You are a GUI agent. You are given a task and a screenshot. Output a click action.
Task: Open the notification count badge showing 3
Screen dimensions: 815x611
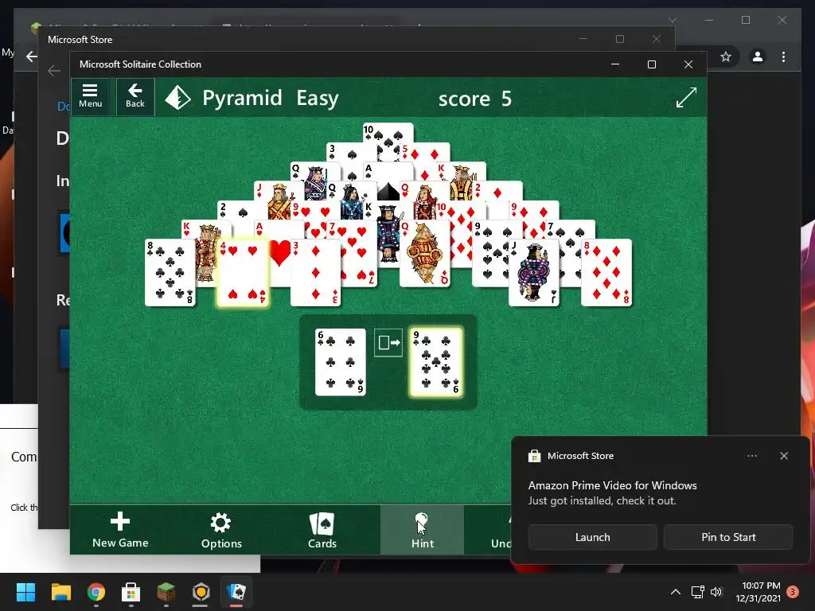point(793,592)
